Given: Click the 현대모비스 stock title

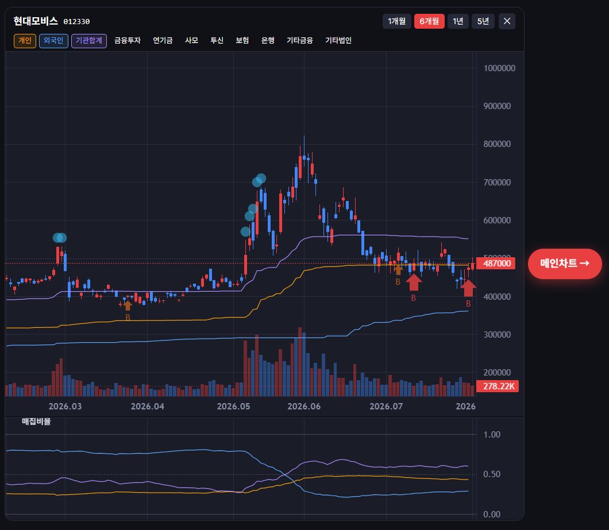Looking at the screenshot, I should coord(36,21).
